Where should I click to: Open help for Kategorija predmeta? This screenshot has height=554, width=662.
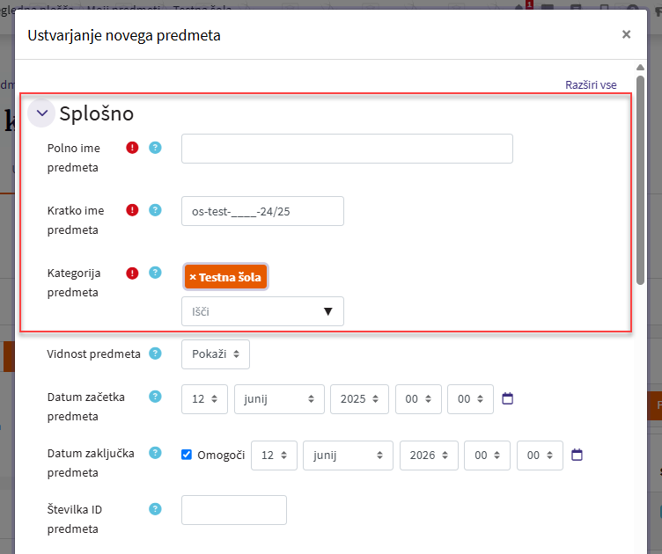pos(155,273)
